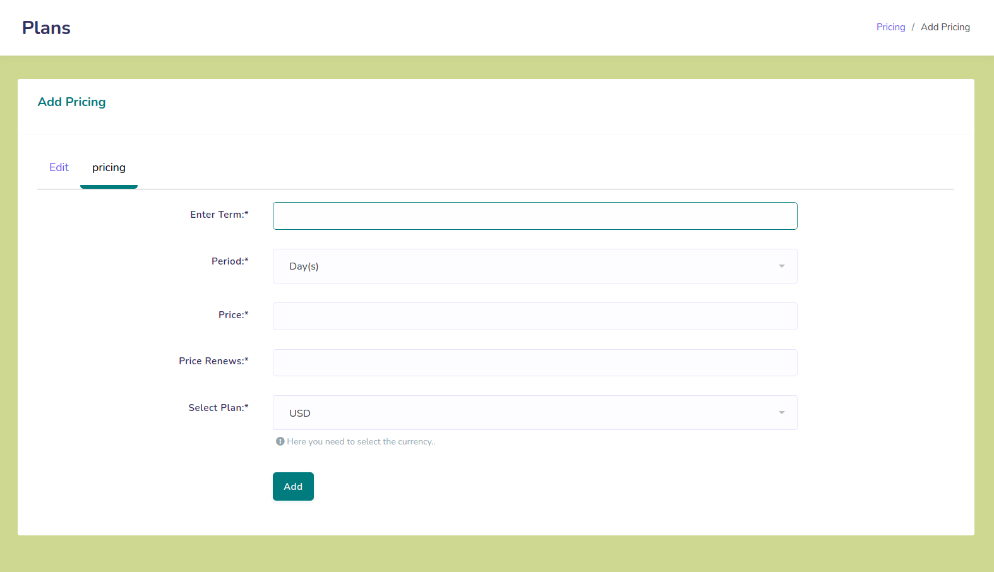Click into the Price input field
The image size is (994, 572).
[x=534, y=316]
